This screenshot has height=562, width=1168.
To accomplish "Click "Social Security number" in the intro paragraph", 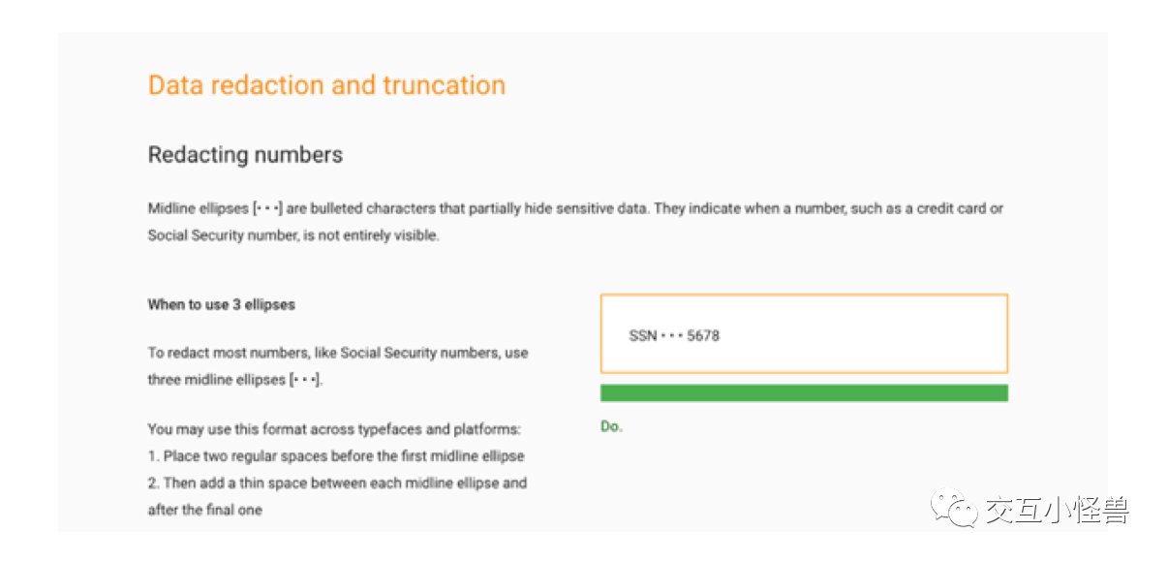I will click(220, 234).
